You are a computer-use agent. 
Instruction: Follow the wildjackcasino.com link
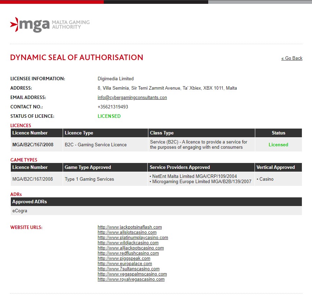pos(128,243)
